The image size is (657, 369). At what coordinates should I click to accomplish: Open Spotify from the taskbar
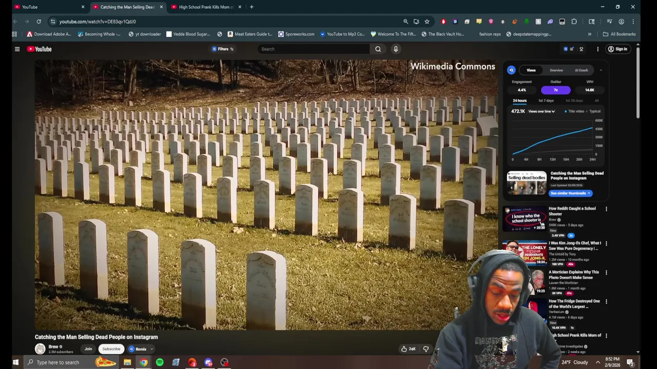(160, 362)
